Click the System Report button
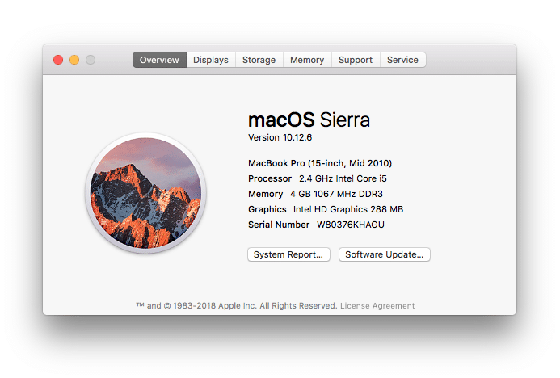Viewport: 560px width, 378px height. [288, 254]
